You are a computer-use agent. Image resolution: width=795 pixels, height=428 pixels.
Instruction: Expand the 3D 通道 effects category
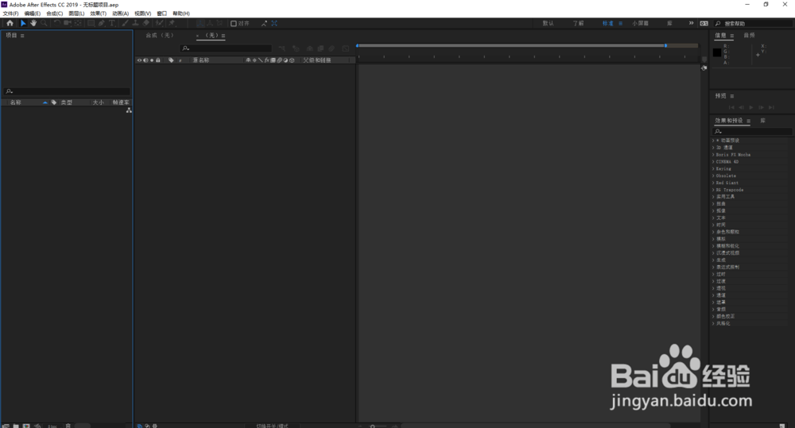[713, 148]
